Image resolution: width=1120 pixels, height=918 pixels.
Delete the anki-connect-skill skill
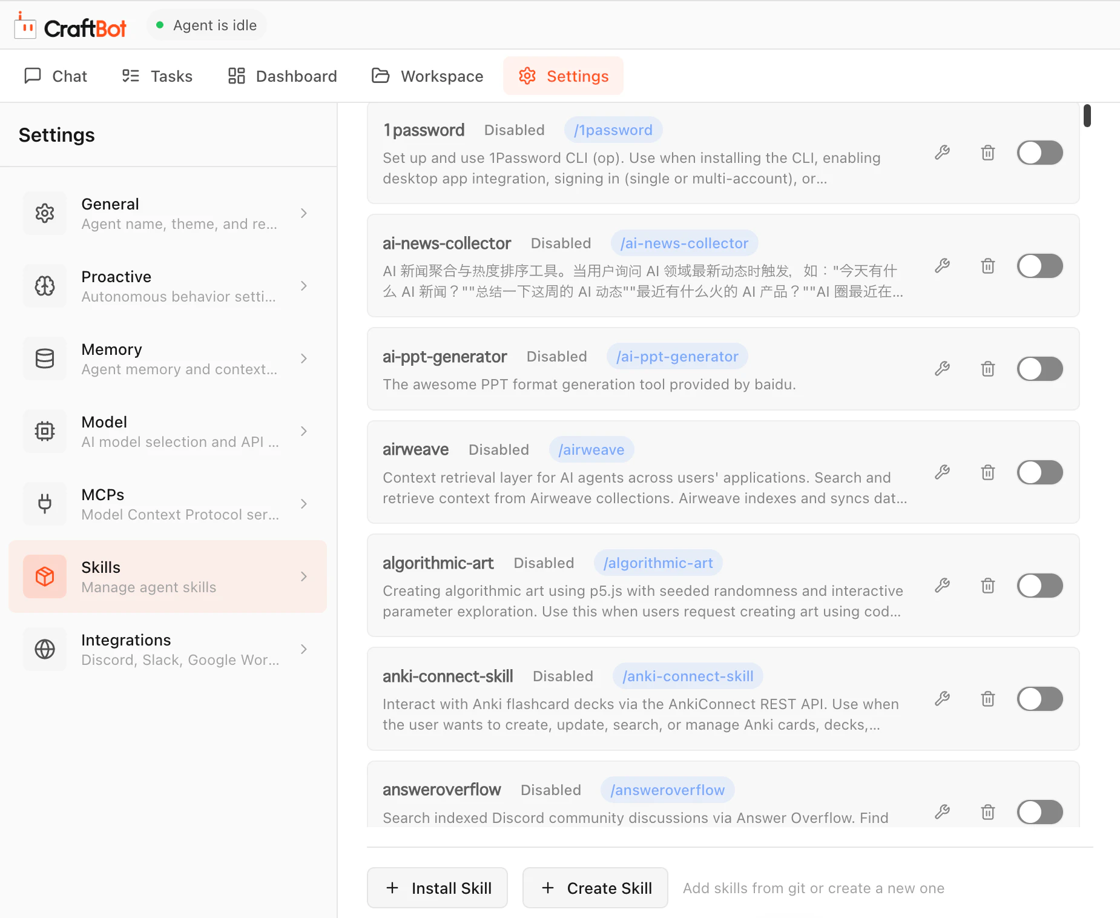[988, 699]
